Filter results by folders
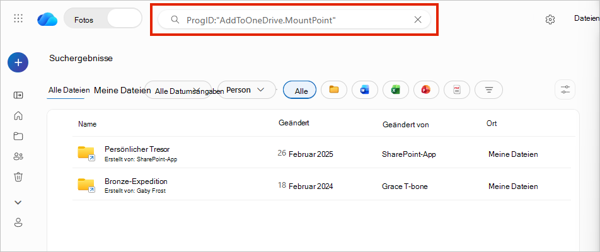Viewport: 600px width, 252px height. 334,90
